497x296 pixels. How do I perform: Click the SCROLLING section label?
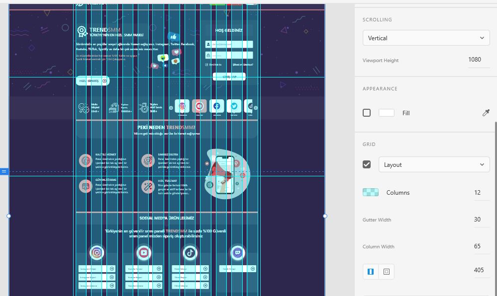tap(377, 20)
